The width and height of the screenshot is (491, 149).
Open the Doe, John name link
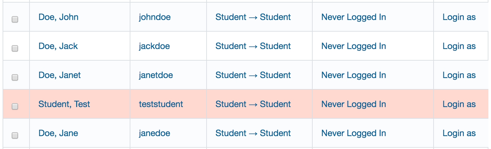tap(58, 17)
